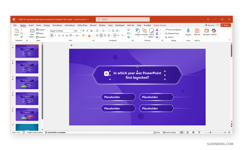Screen dimensions: 243x150
Task: Collapse the ribbon with chevron
Action: point(229,40)
